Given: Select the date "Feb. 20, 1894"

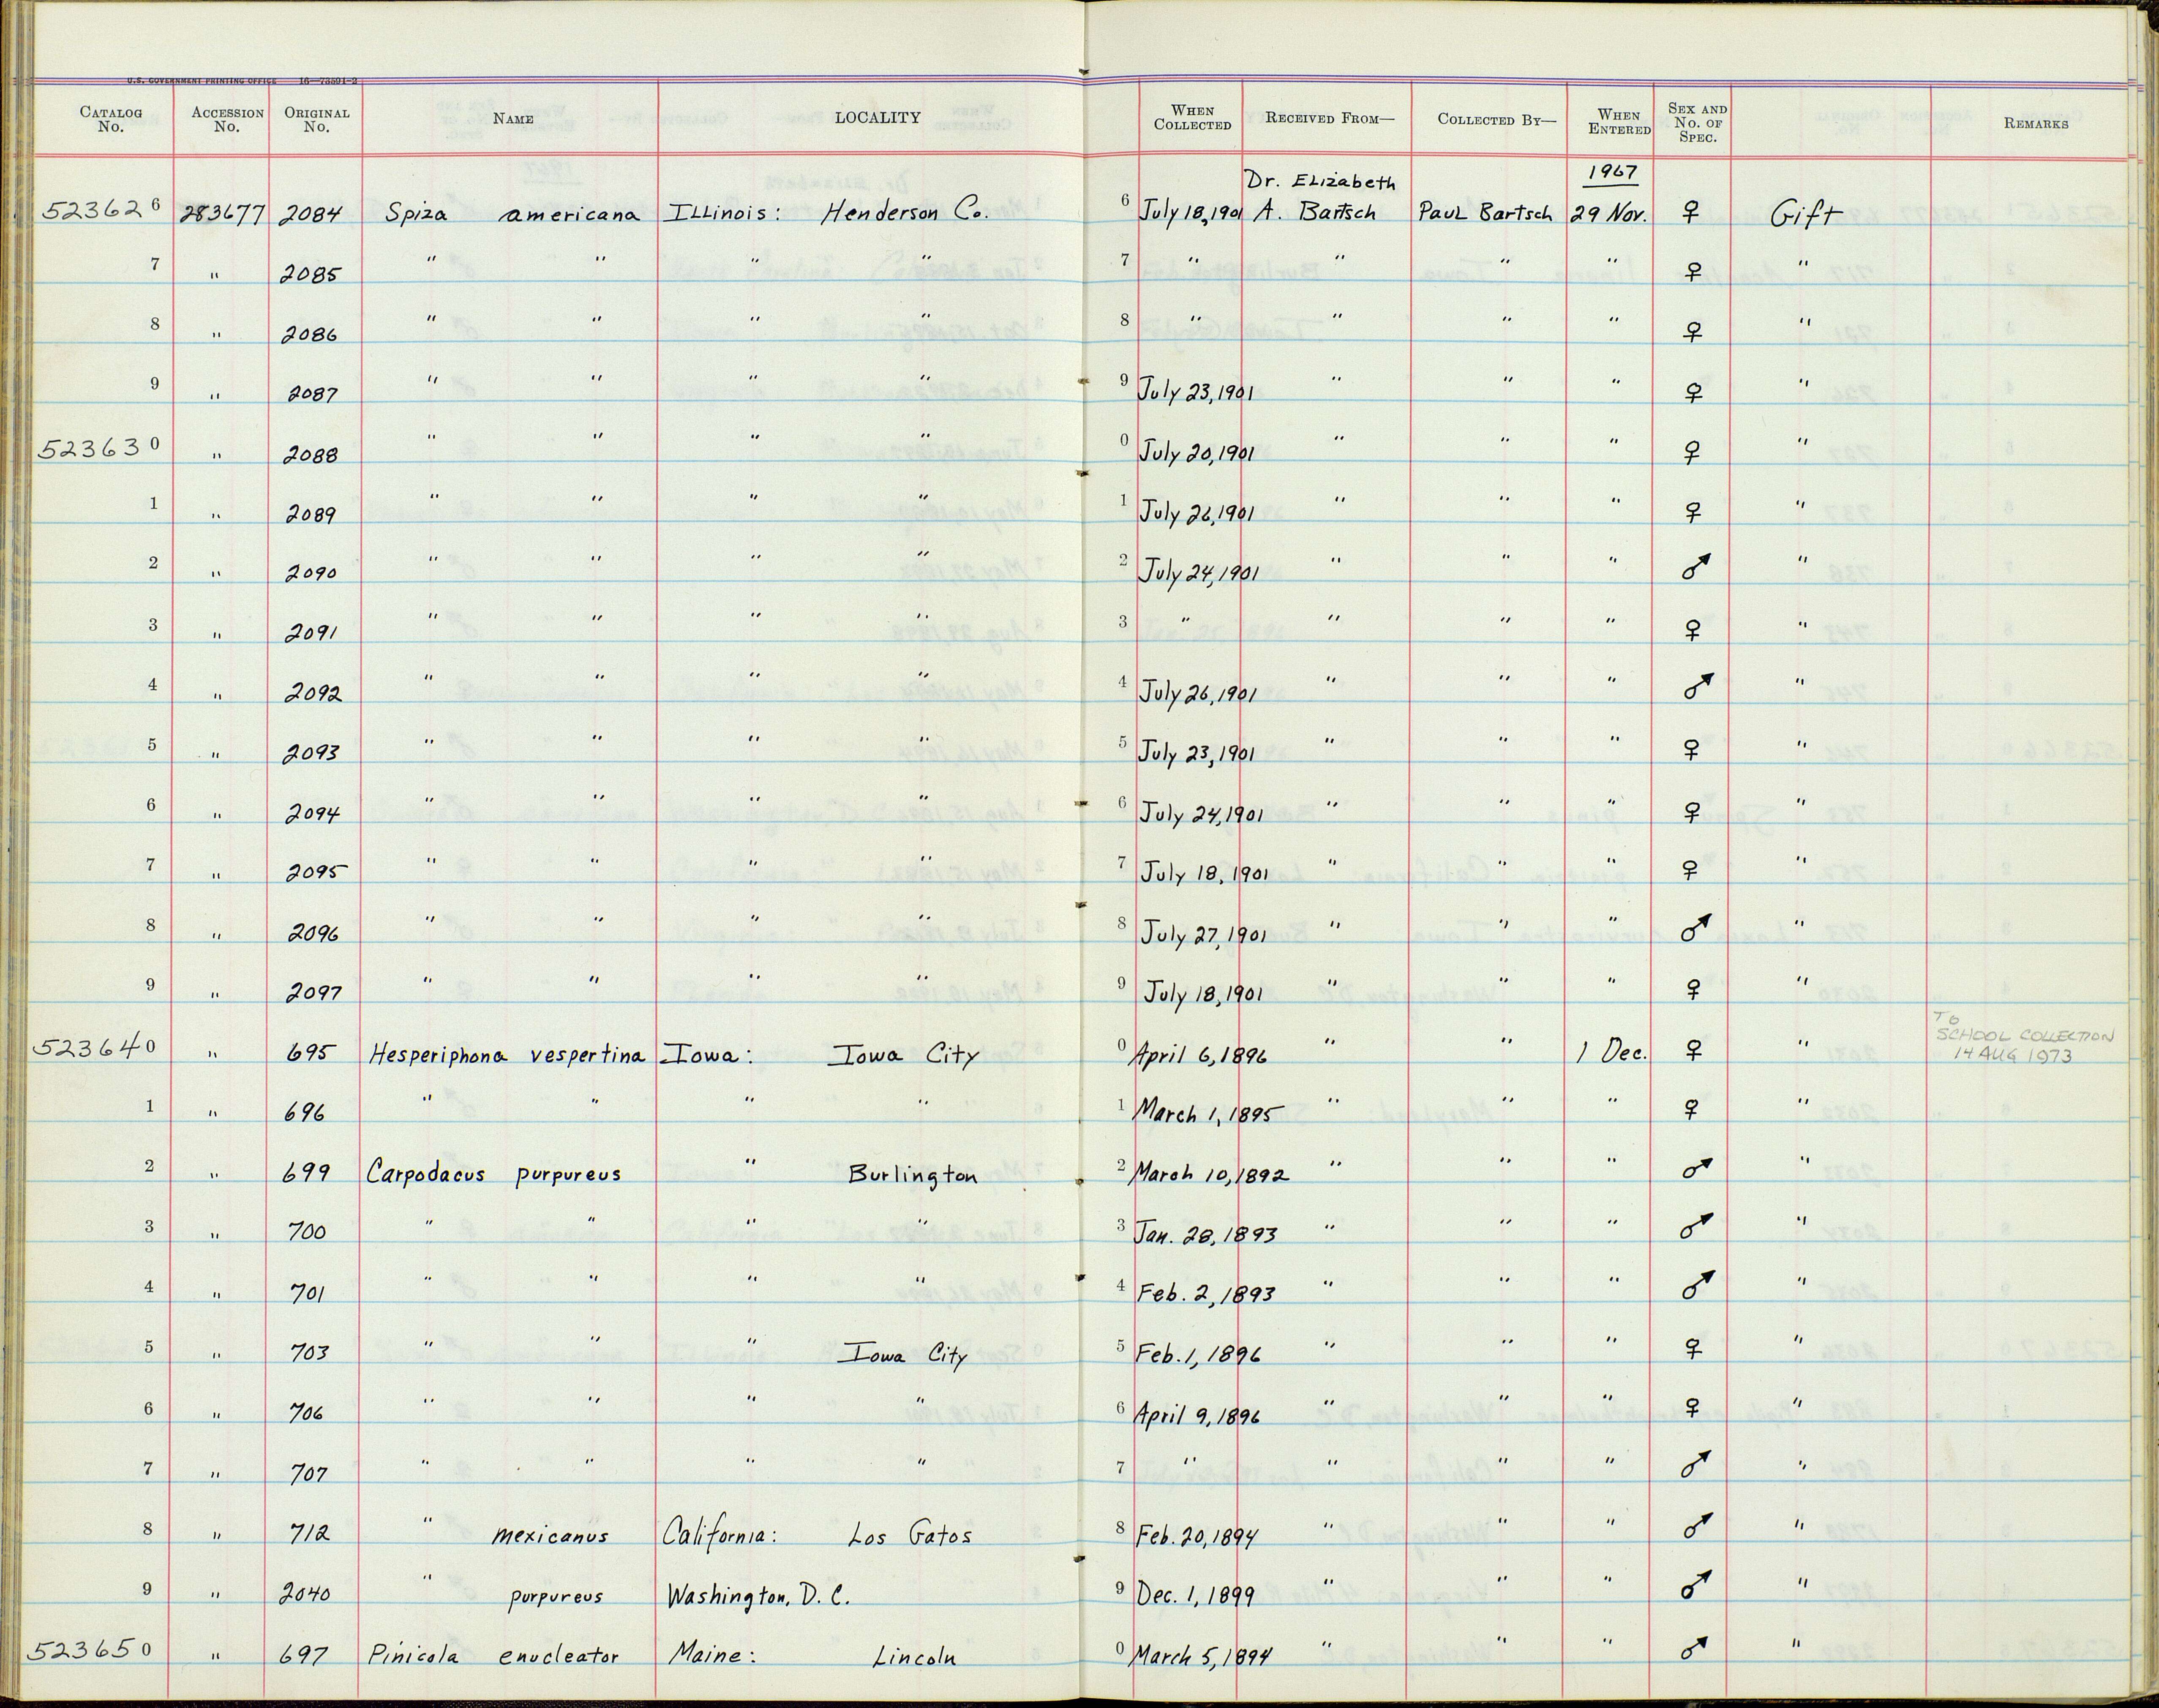Looking at the screenshot, I should 1197,1535.
